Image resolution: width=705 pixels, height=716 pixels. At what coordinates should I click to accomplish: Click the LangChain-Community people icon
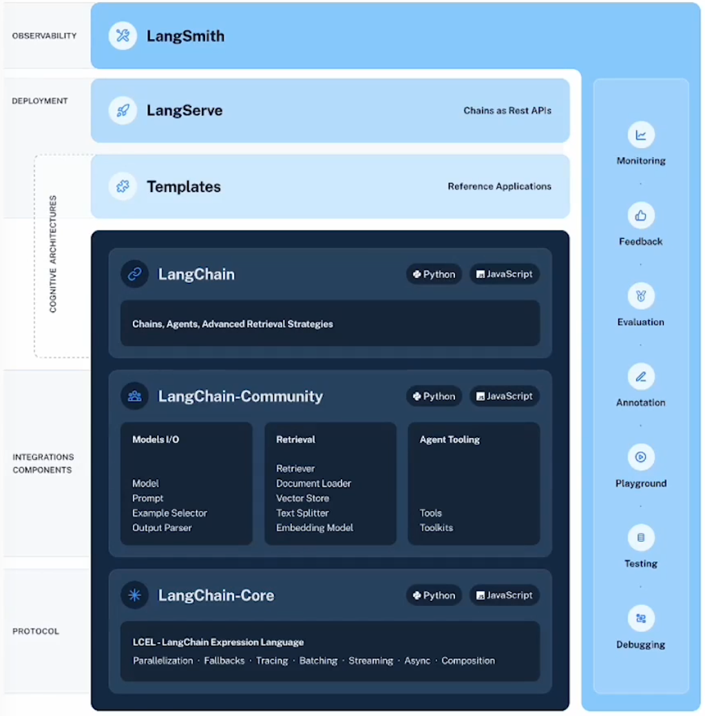click(135, 396)
